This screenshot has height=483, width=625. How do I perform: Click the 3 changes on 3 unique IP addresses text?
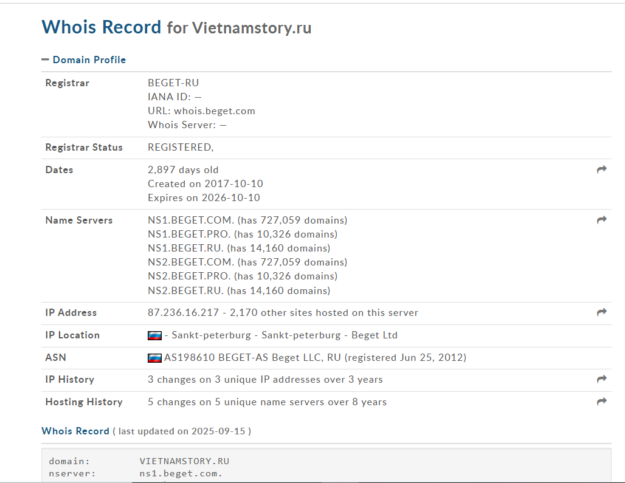click(265, 380)
